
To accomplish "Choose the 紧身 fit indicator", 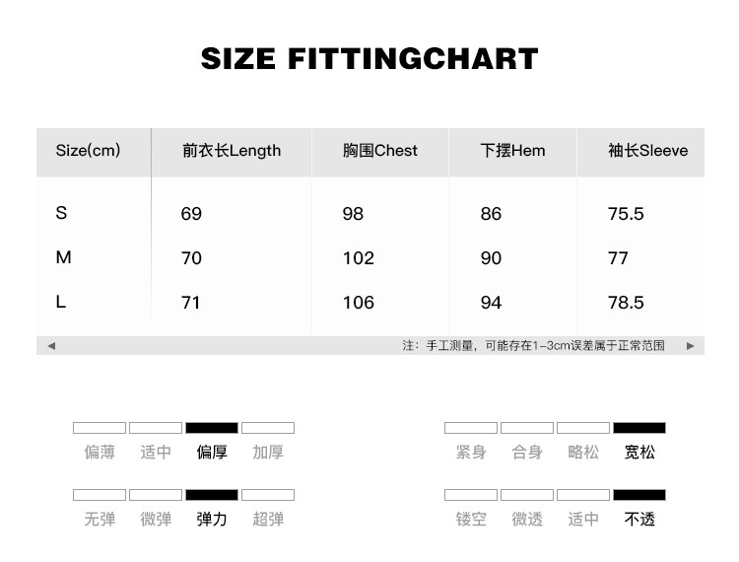I will pyautogui.click(x=471, y=428).
